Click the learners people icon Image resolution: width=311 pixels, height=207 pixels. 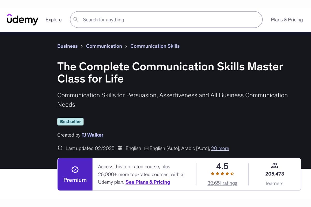274,165
